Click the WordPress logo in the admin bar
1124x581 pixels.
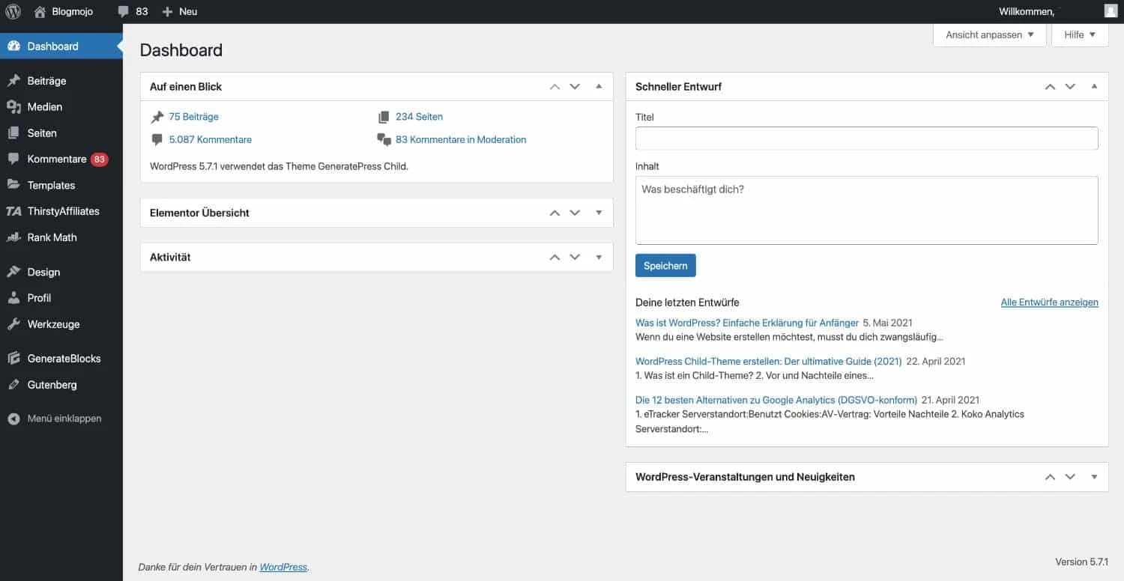(x=13, y=11)
